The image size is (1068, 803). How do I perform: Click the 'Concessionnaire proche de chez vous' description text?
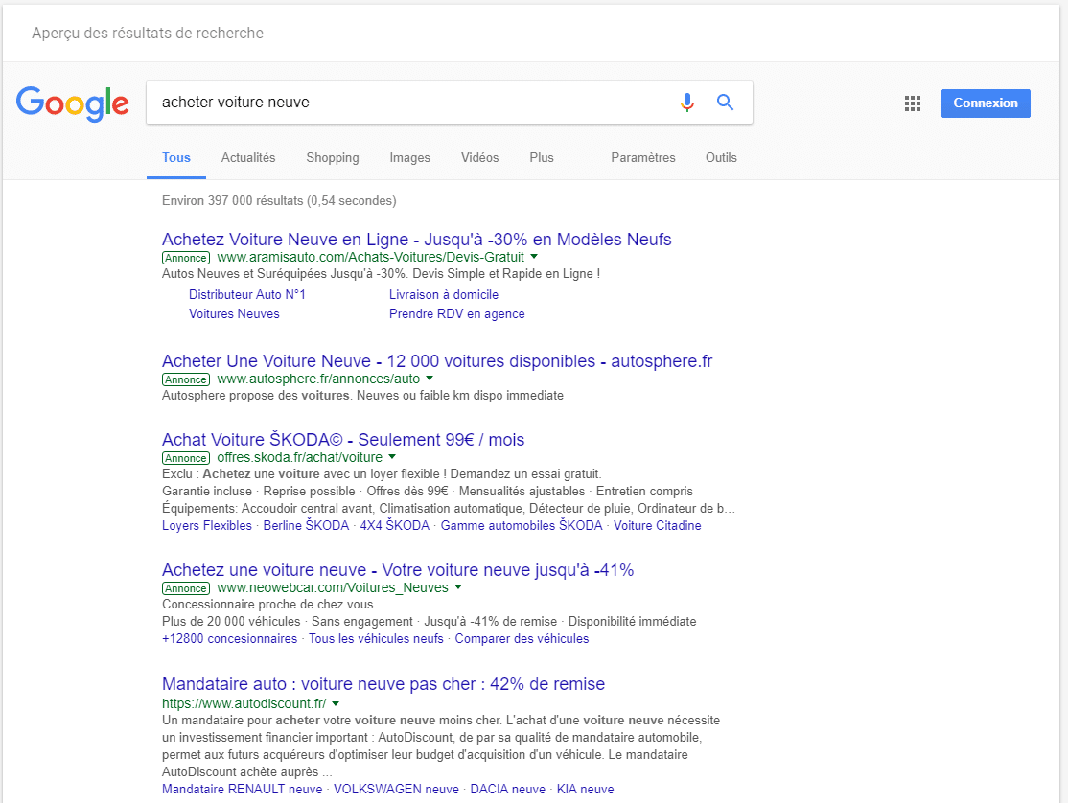[267, 605]
